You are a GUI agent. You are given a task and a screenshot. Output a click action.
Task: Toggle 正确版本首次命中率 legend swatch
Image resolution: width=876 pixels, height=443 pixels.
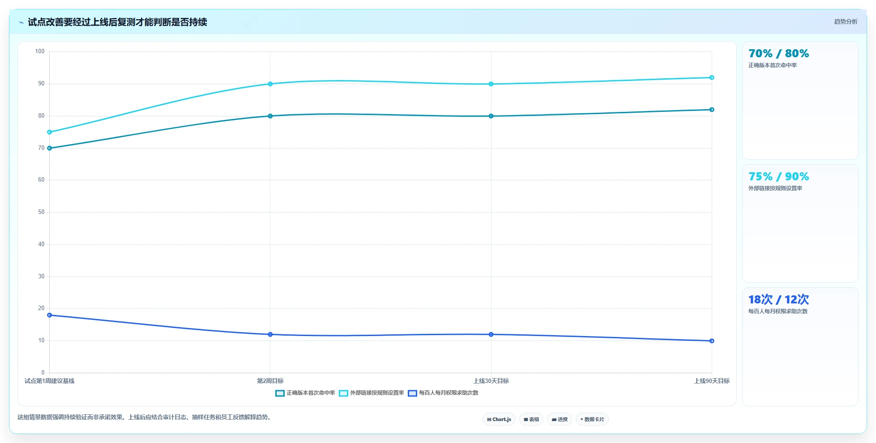coord(280,393)
